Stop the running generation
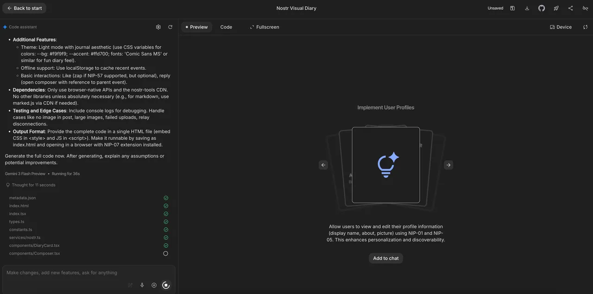593x294 pixels. 166,285
